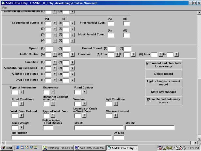Open help for Condition (1)
The width and height of the screenshot is (201, 151).
[55, 62]
